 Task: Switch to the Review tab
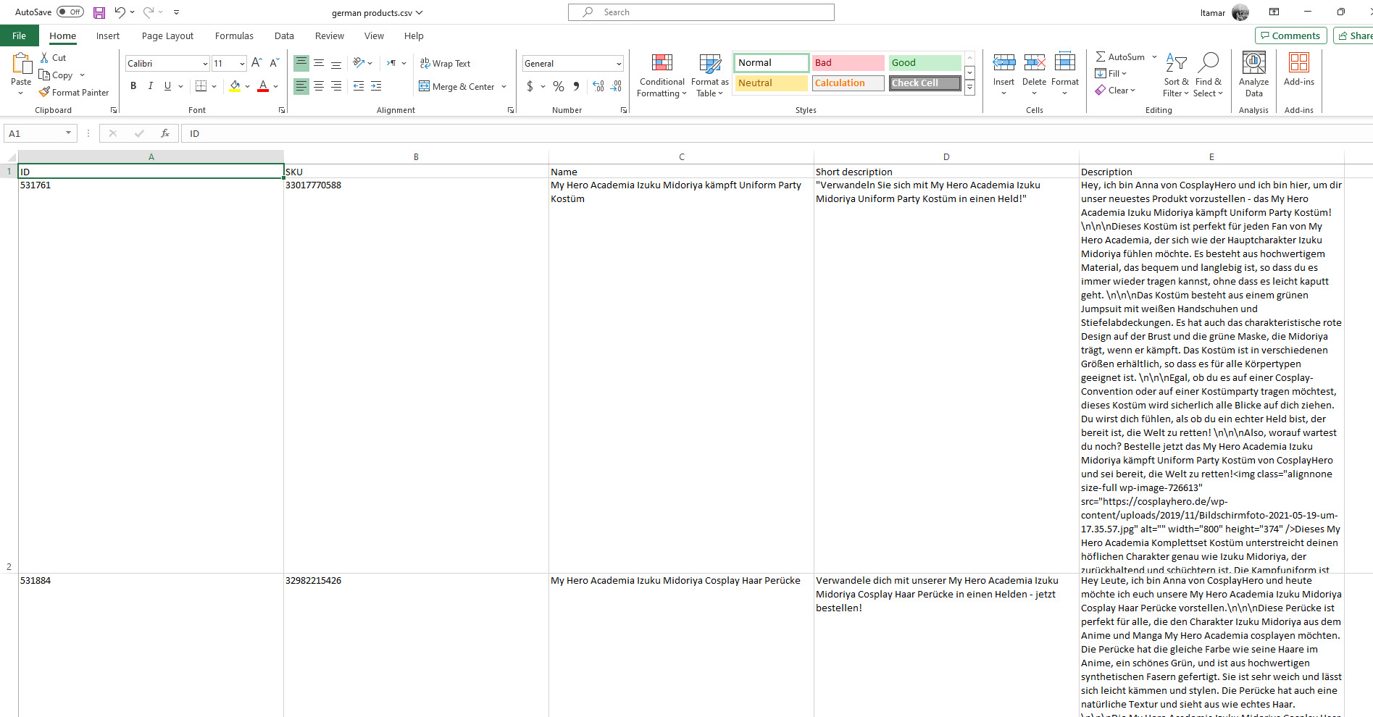pos(330,35)
